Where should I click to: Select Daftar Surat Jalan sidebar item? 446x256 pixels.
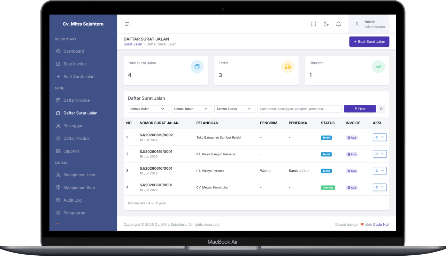point(80,113)
